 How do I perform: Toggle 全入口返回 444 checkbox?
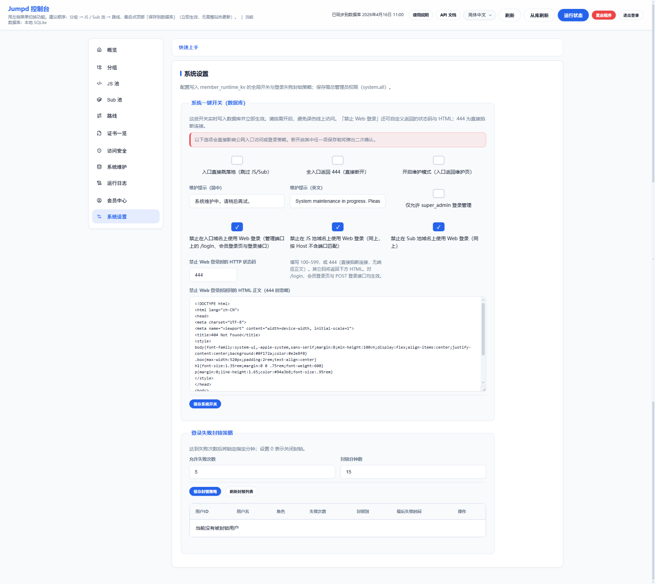pos(337,160)
